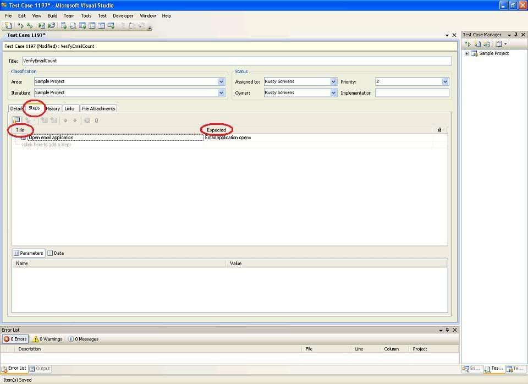Viewport: 528px width, 384px height.
Task: Open the Area dropdown
Action: click(221, 81)
